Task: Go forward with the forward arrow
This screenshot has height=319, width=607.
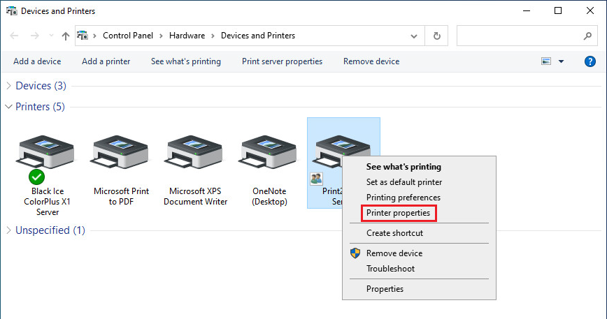Action: pos(35,36)
